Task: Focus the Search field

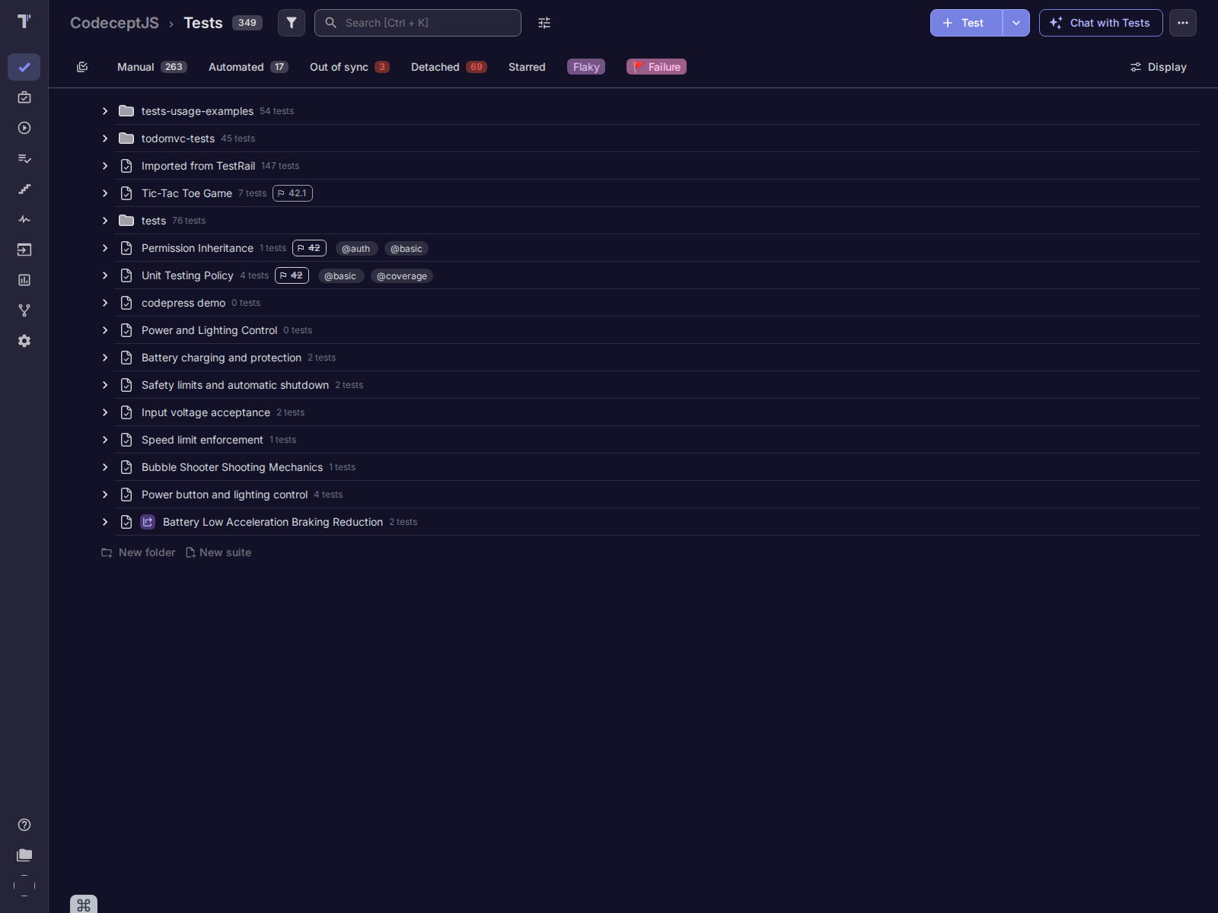Action: [x=418, y=23]
